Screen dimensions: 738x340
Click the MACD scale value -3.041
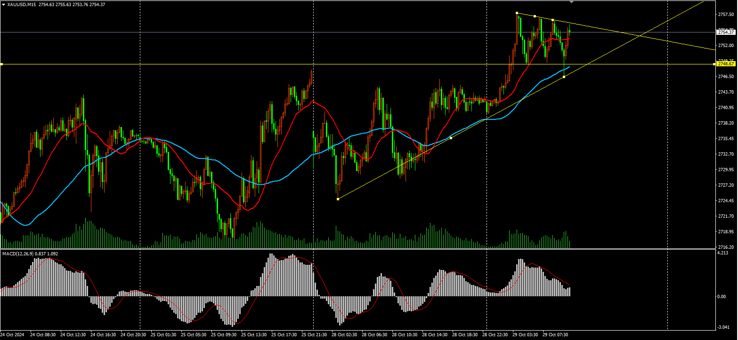(x=723, y=327)
